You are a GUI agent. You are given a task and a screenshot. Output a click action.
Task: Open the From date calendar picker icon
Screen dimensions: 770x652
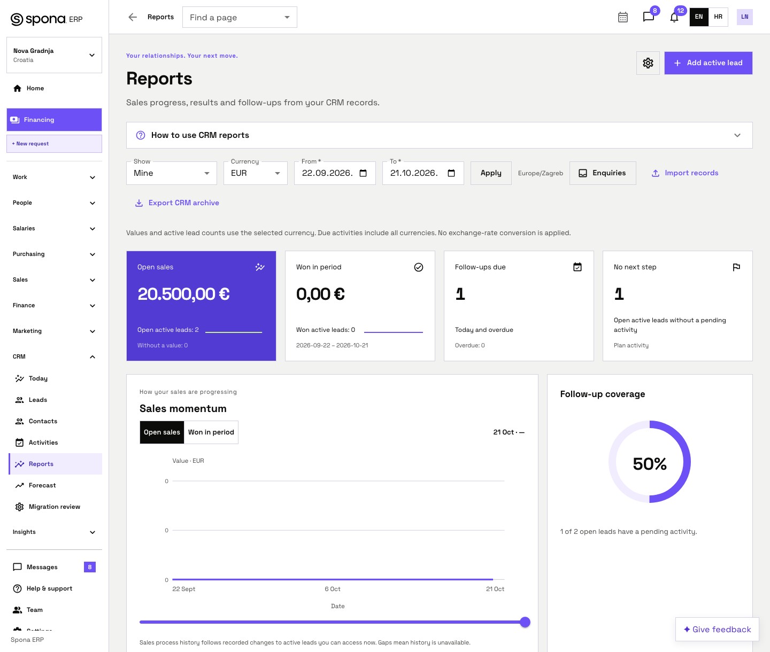pyautogui.click(x=363, y=173)
